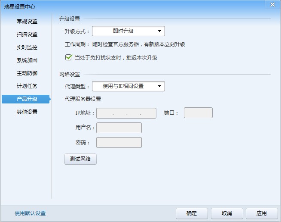Open the 扫描设置 section

pyautogui.click(x=27, y=34)
